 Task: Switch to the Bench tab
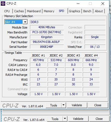87,11
